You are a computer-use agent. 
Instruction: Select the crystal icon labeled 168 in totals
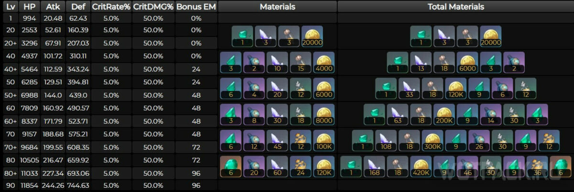pyautogui.click(x=374, y=165)
